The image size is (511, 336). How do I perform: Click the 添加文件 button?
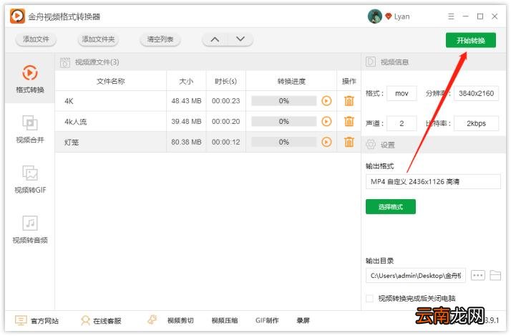(36, 39)
